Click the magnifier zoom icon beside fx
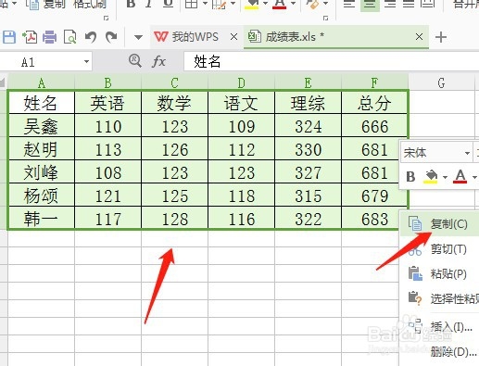 tap(135, 61)
